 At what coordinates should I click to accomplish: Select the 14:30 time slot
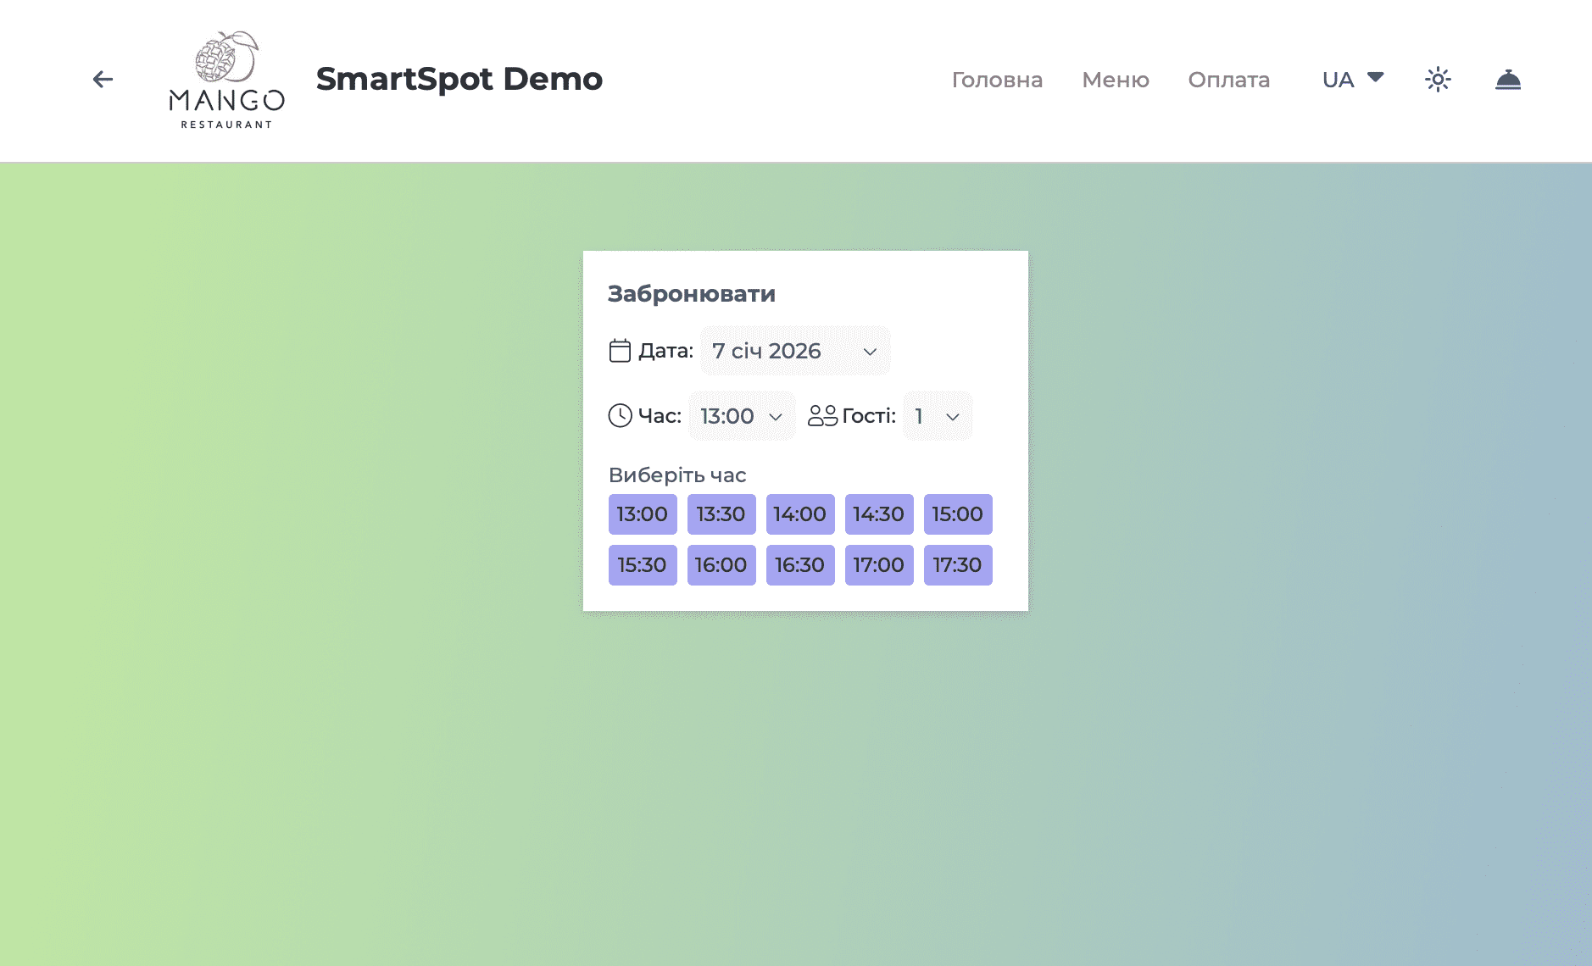879,514
